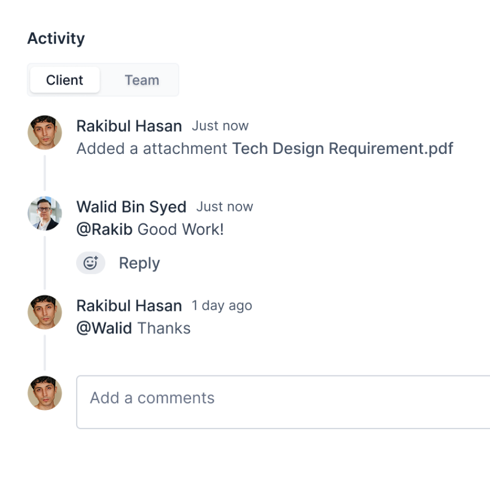Reply to Walid Bin Syed's comment
Viewport: 490px width, 492px height.
(139, 263)
